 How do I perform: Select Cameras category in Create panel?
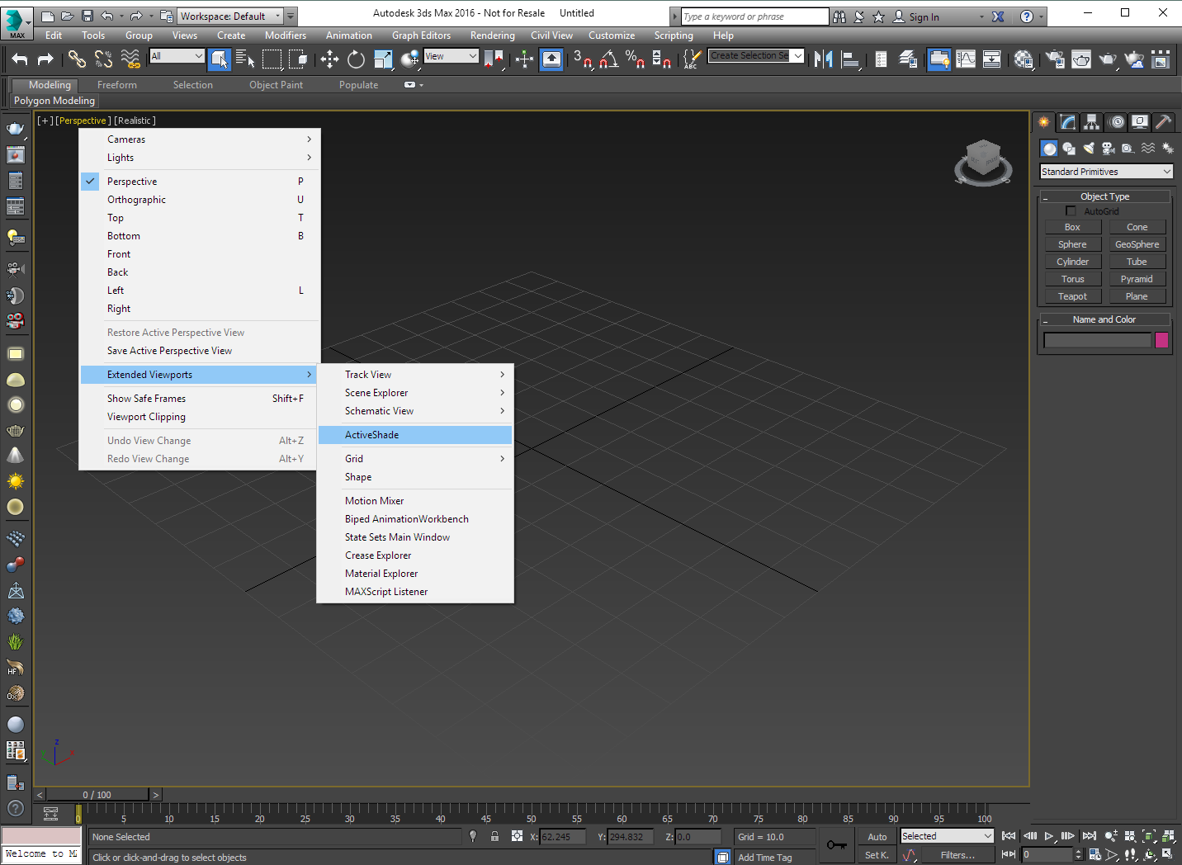(1109, 149)
